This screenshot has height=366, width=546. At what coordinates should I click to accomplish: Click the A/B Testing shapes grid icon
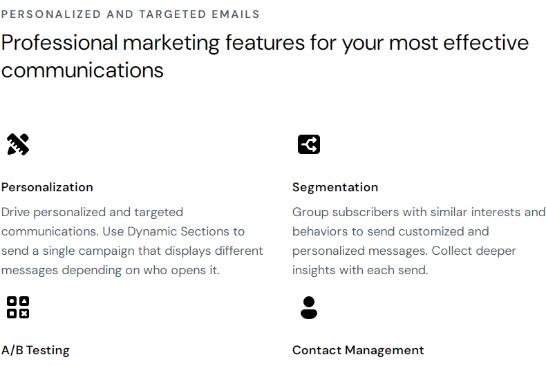tap(18, 307)
